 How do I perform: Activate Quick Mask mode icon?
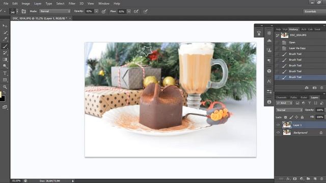click(5, 107)
